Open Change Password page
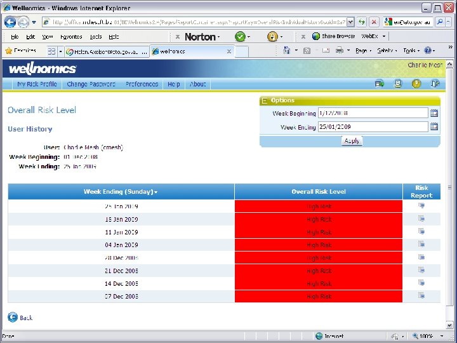This screenshot has height=343, width=457. tap(91, 84)
